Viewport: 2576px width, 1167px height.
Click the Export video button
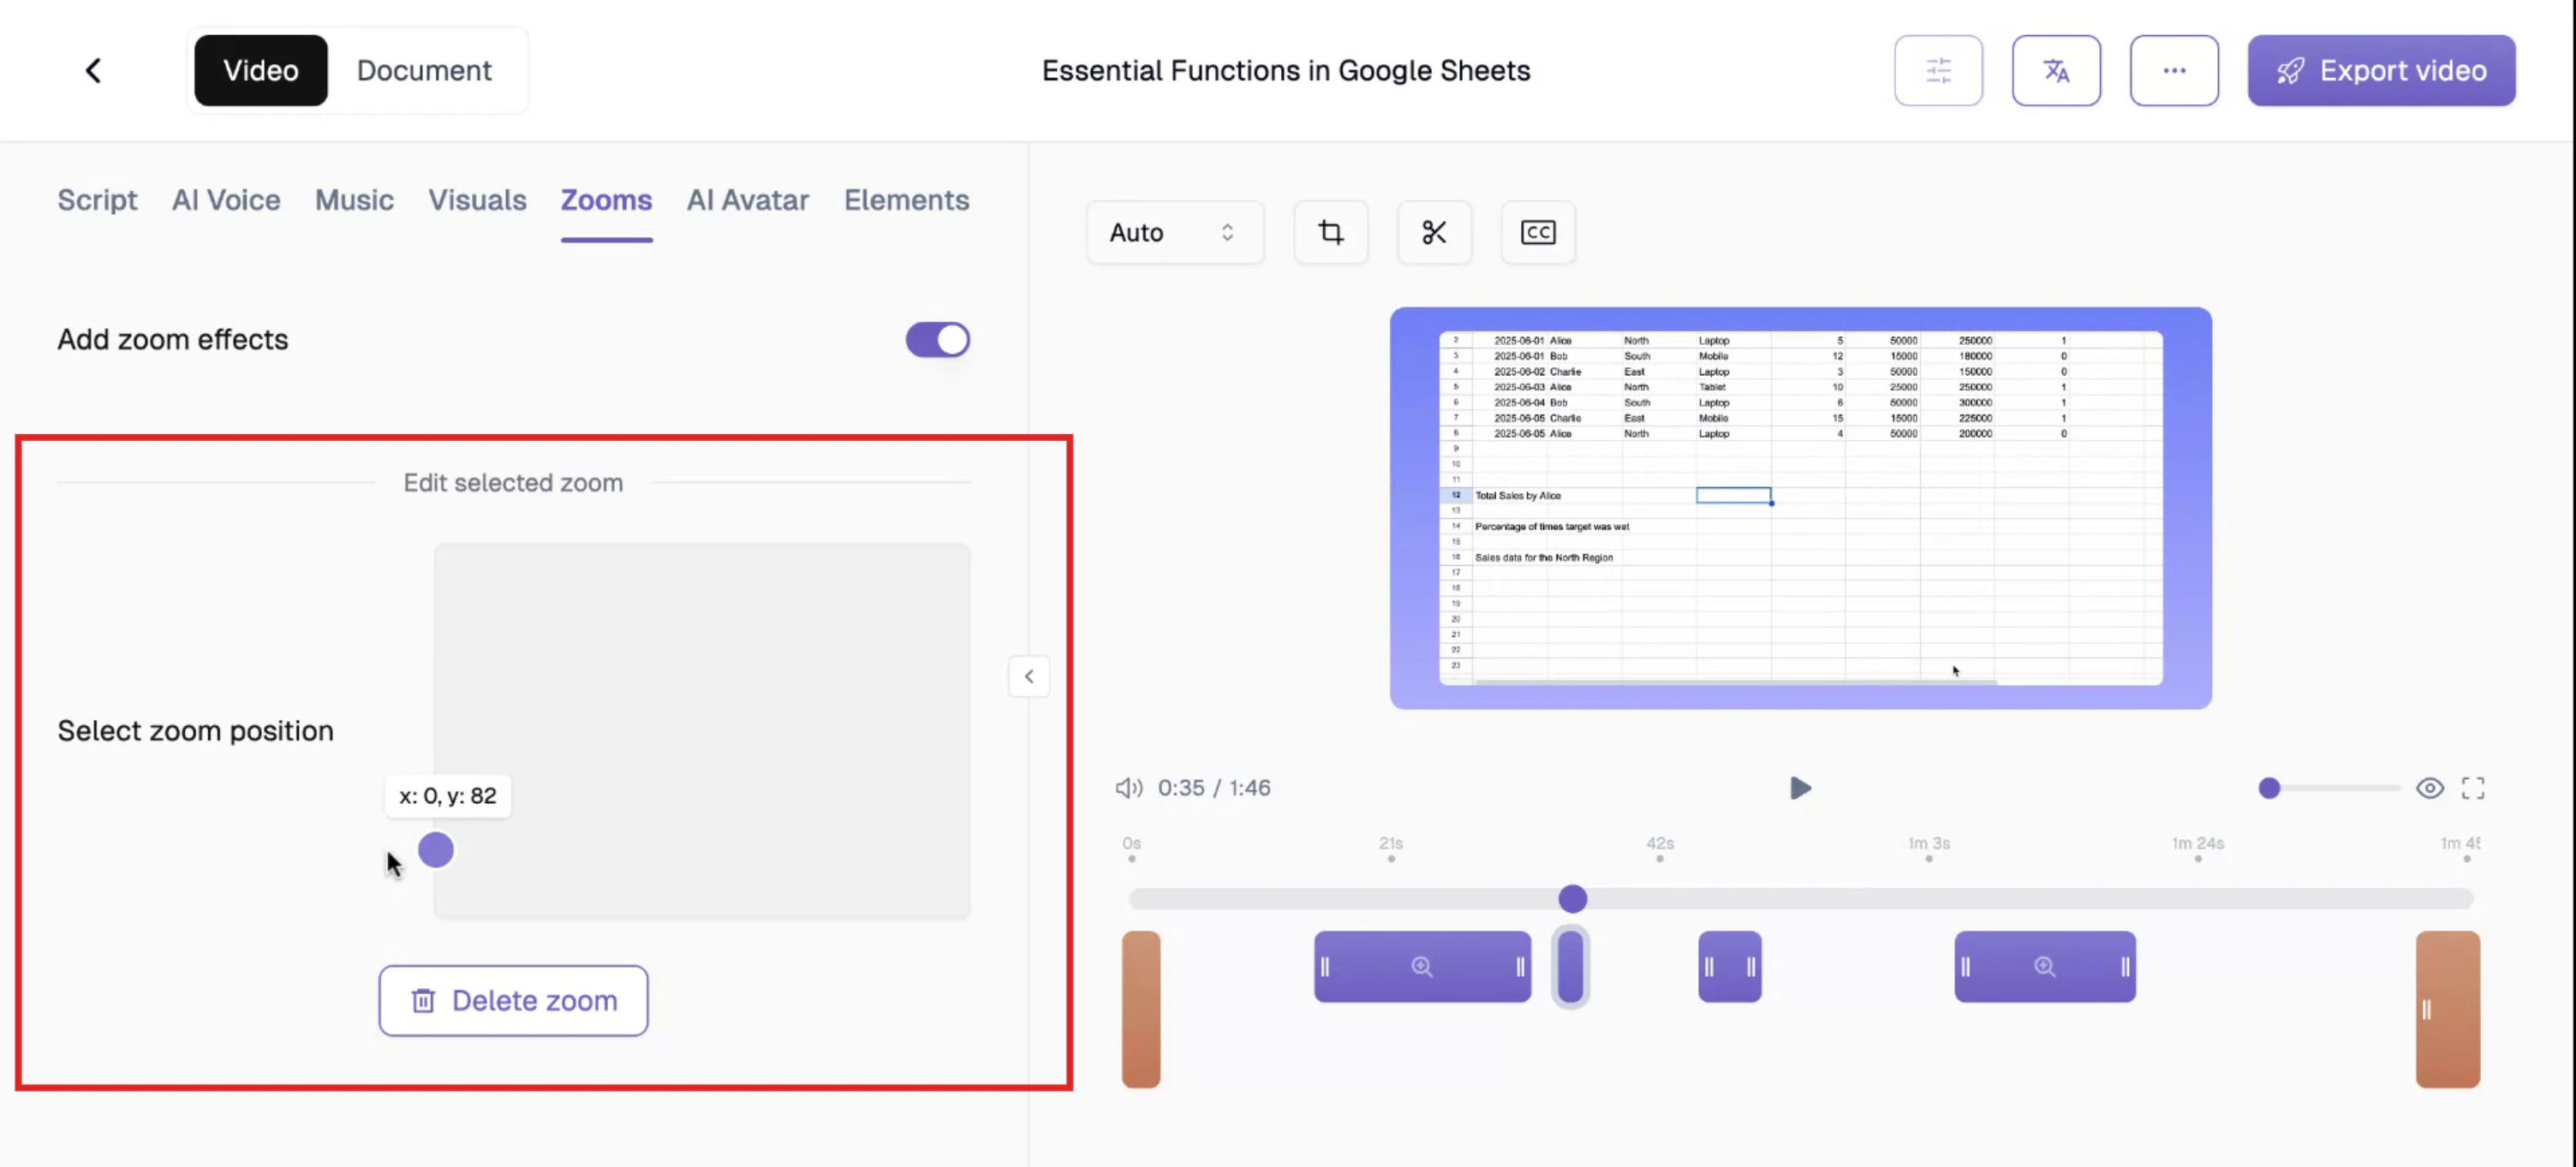[2380, 70]
